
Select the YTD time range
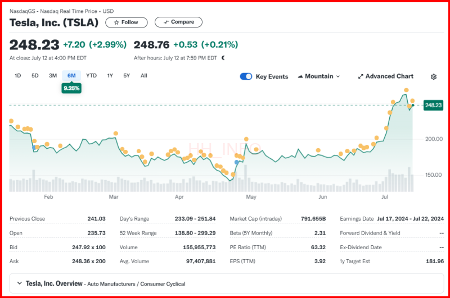click(x=92, y=76)
